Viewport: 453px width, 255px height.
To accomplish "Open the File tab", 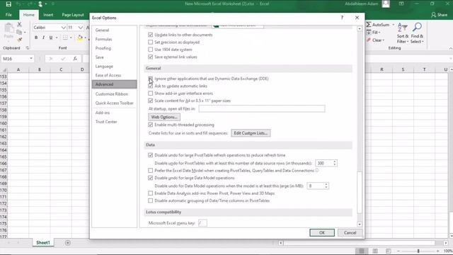I will pyautogui.click(x=8, y=15).
